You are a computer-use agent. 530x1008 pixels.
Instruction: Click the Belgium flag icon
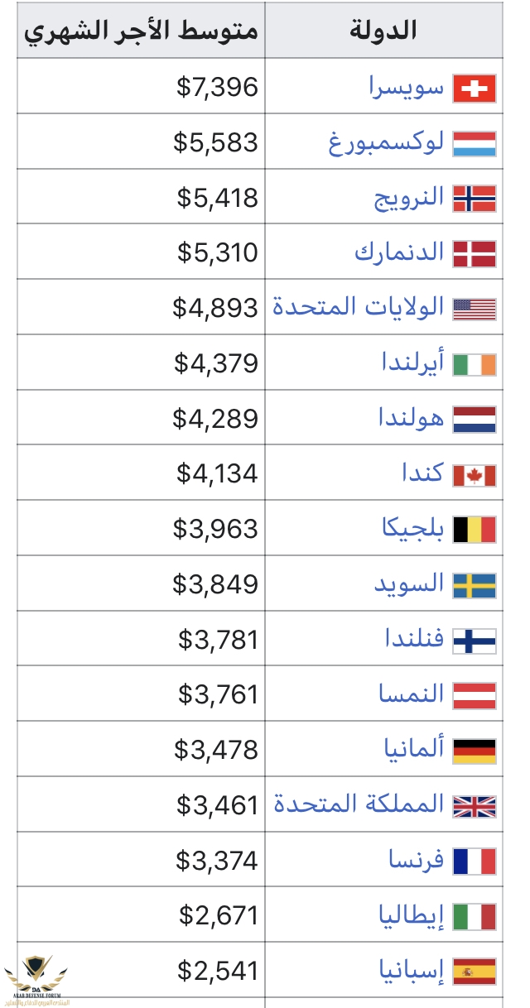475,530
